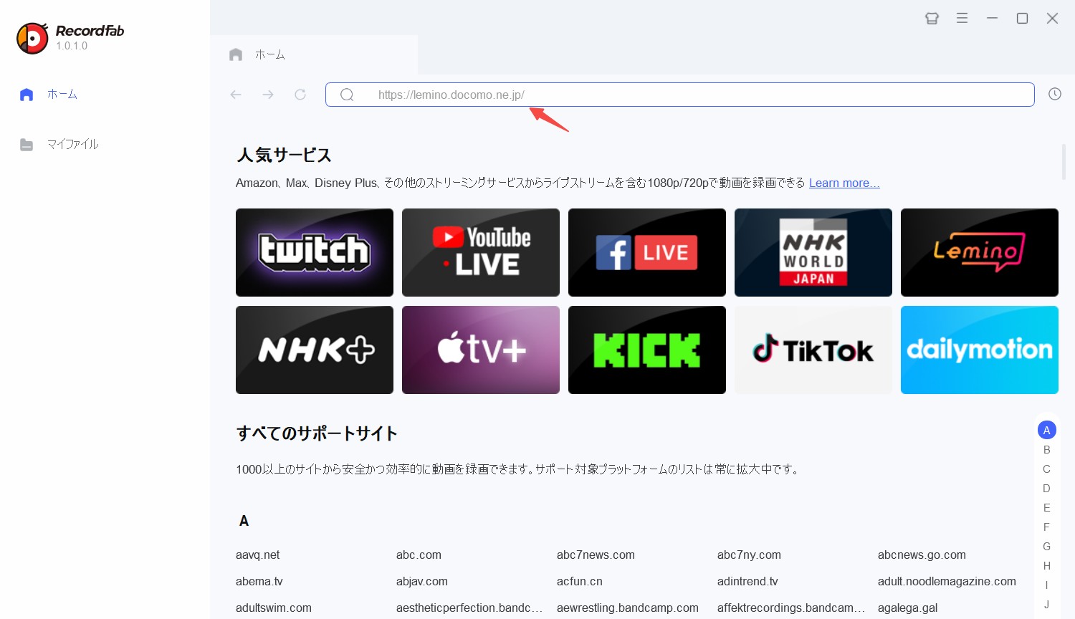Open adult.noodlemagazine.com site link

click(x=947, y=582)
